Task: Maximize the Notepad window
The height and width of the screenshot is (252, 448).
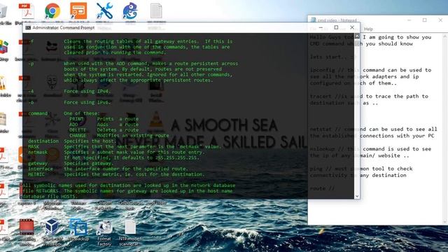Action: coord(425,20)
